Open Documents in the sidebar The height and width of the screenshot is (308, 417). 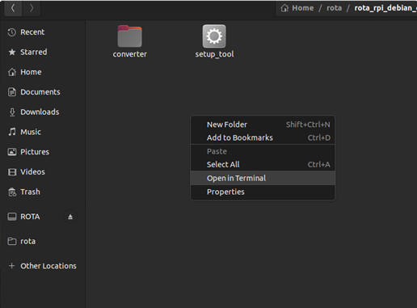43,92
